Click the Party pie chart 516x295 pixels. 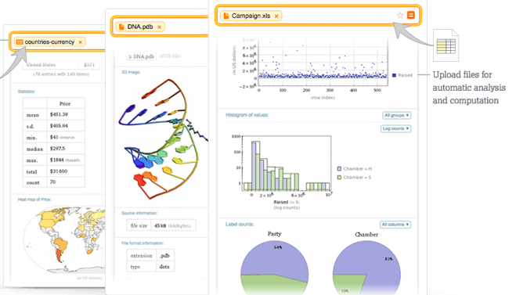pyautogui.click(x=275, y=268)
